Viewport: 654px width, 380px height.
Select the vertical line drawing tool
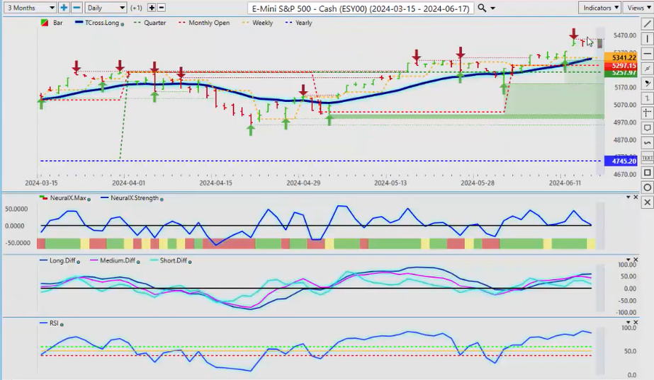[647, 38]
